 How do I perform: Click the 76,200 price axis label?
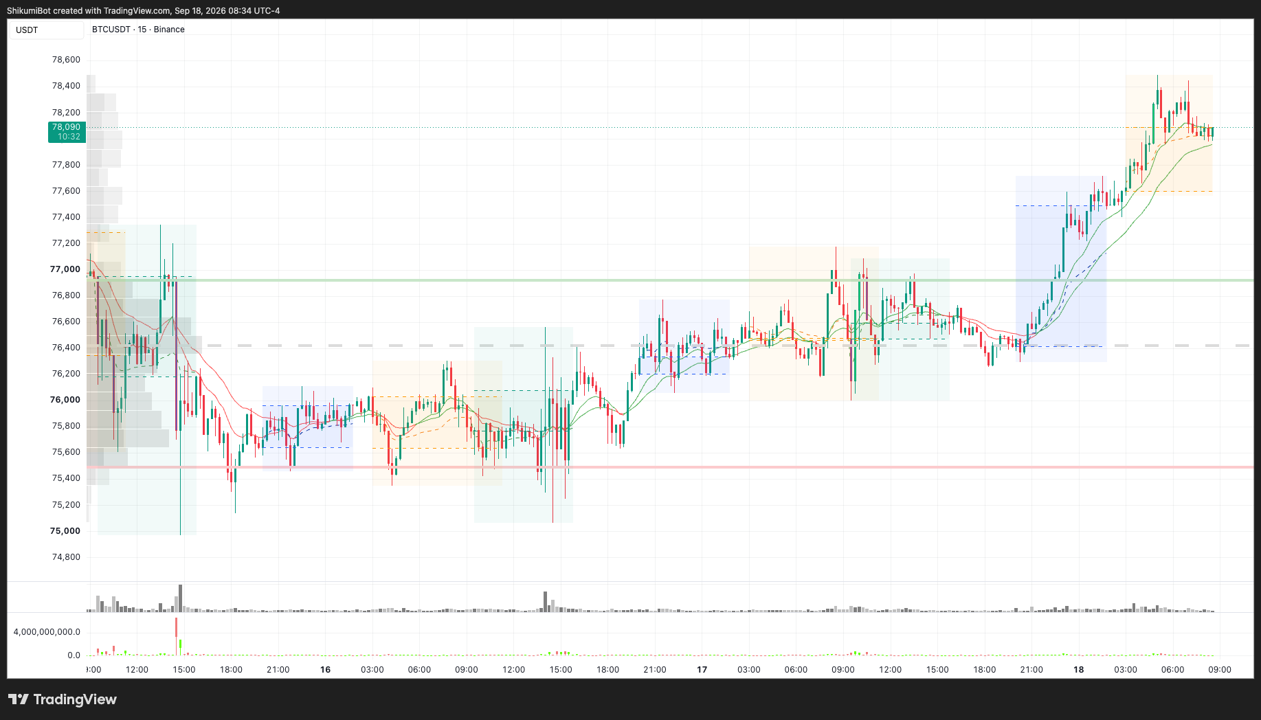click(x=66, y=374)
